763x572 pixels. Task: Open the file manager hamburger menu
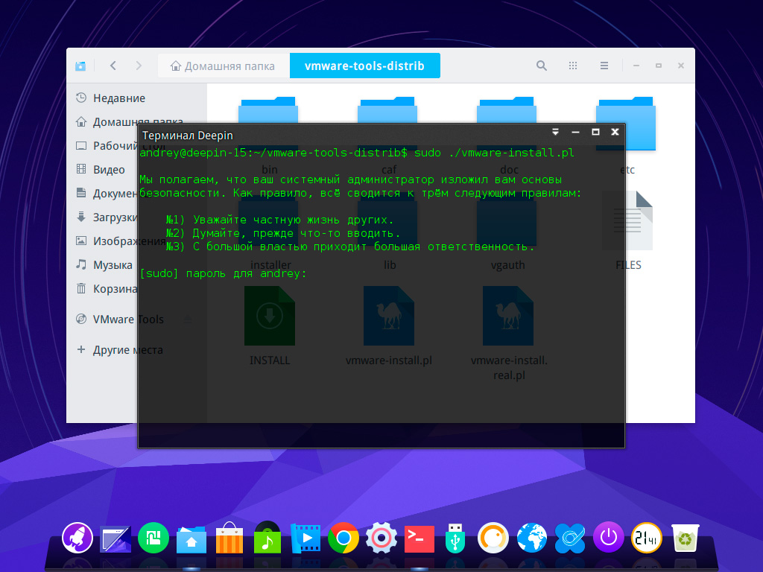point(604,66)
